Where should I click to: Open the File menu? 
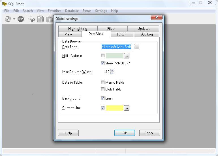click(x=7, y=11)
